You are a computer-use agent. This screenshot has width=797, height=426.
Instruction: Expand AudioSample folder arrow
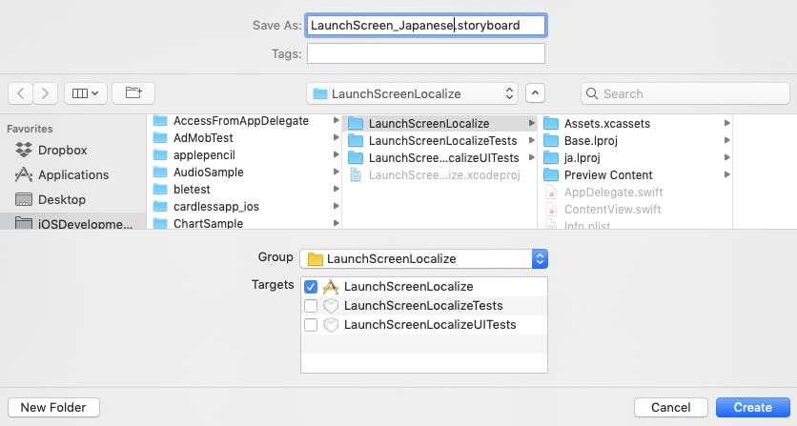[336, 172]
